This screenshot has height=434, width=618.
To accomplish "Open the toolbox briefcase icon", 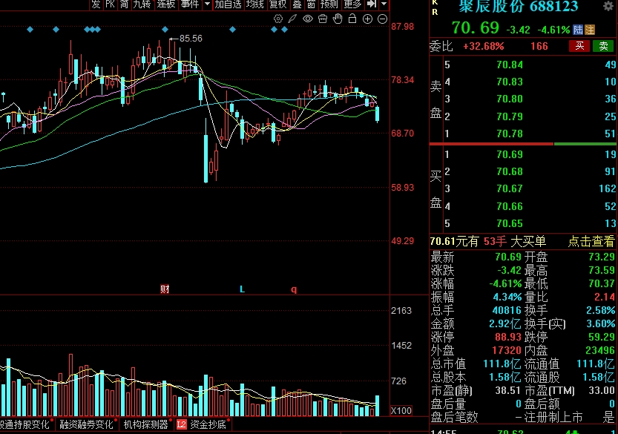I will click(x=323, y=19).
